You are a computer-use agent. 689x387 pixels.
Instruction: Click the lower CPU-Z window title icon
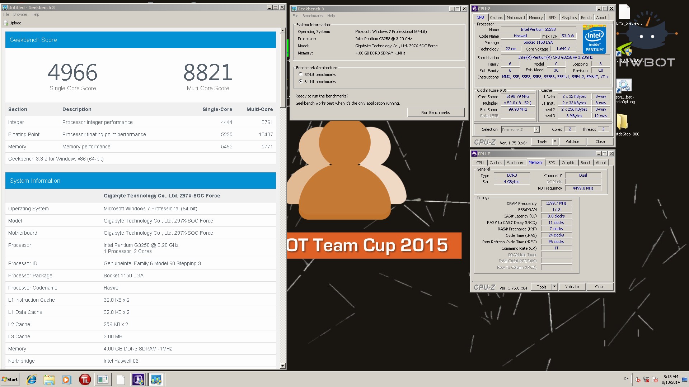(474, 154)
